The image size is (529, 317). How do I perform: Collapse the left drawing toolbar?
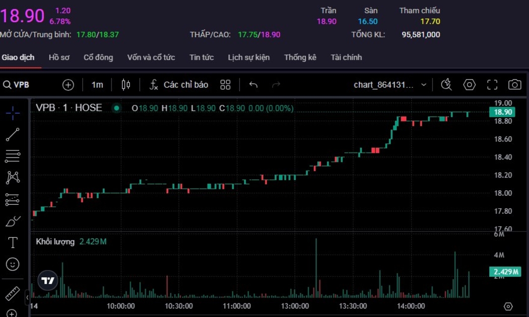pyautogui.click(x=27, y=297)
